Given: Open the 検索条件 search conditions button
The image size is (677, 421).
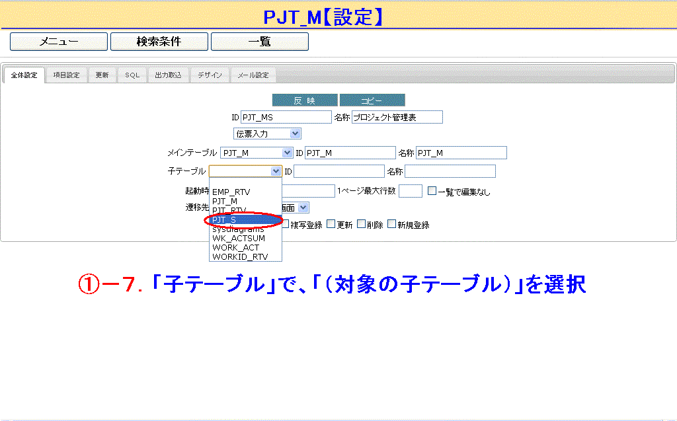Looking at the screenshot, I should click(159, 42).
